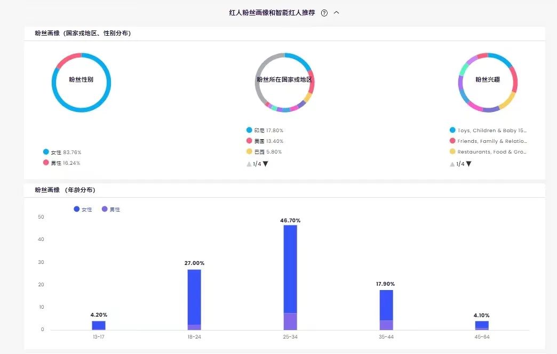Click the 粉丝画像 (国家或地区、性别分布) title
Viewport: 557px width, 354px height.
pyautogui.click(x=83, y=33)
